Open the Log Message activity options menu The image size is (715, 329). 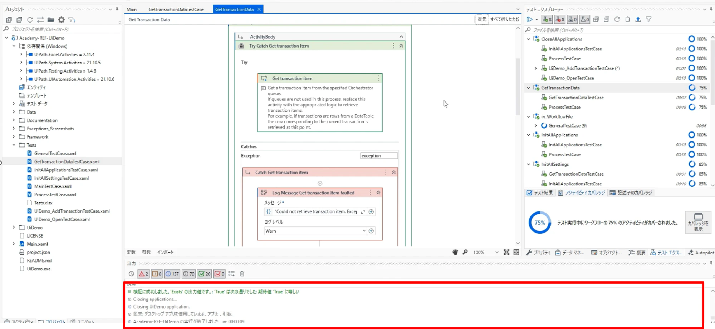click(371, 193)
